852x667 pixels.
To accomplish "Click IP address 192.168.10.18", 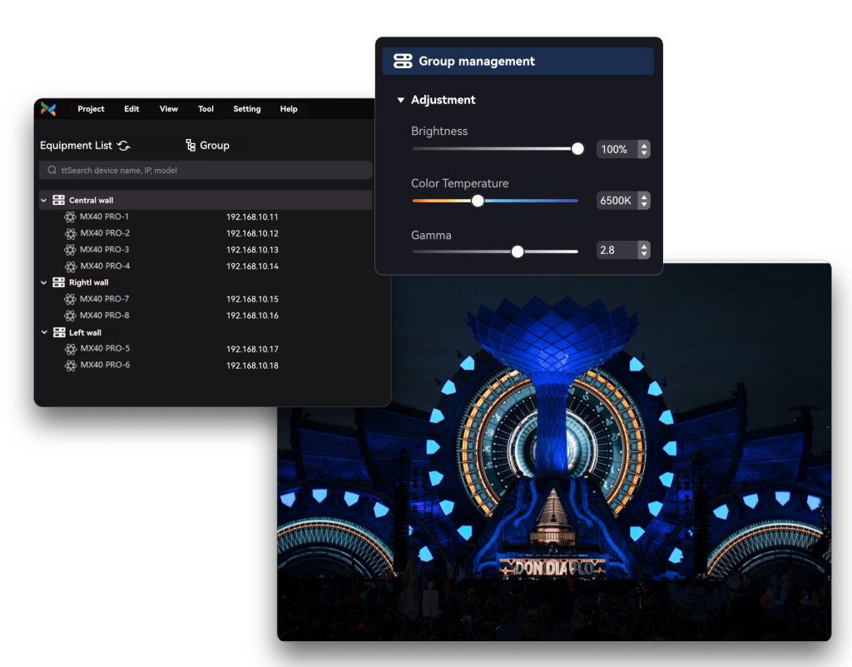I will pyautogui.click(x=252, y=366).
